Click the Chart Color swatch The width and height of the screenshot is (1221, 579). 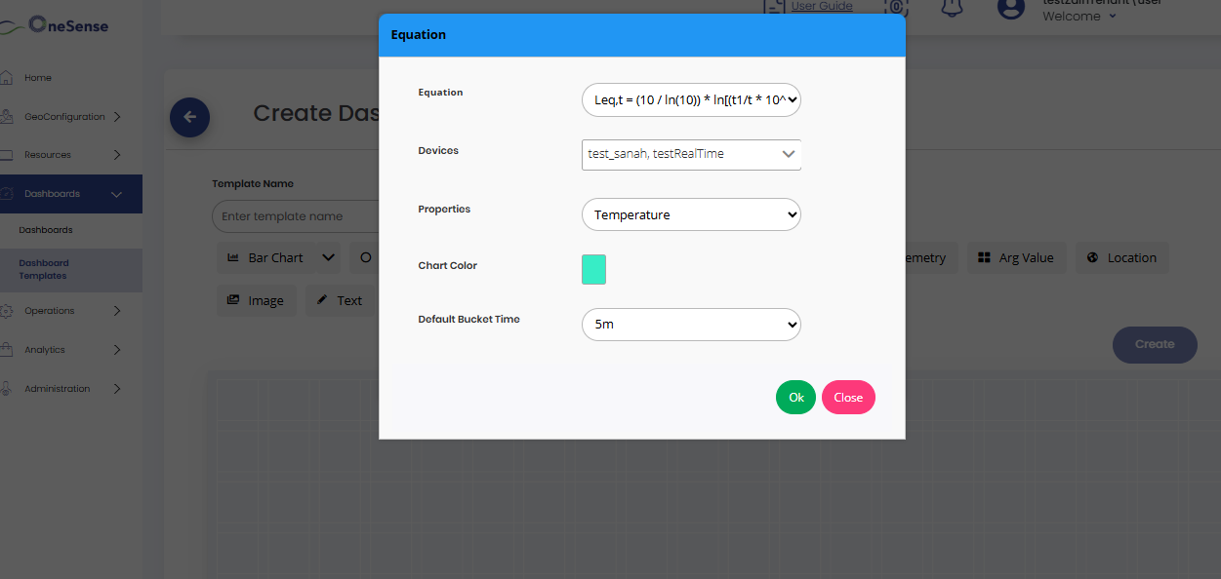[x=593, y=270]
